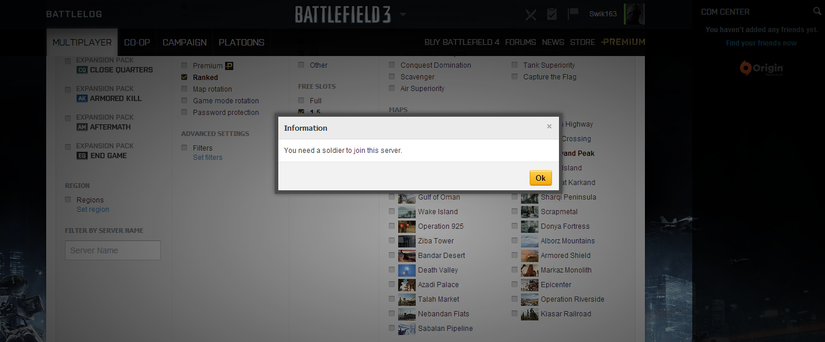Switch to the Co-op tab
Viewport: 825px width, 342px height.
tap(137, 43)
